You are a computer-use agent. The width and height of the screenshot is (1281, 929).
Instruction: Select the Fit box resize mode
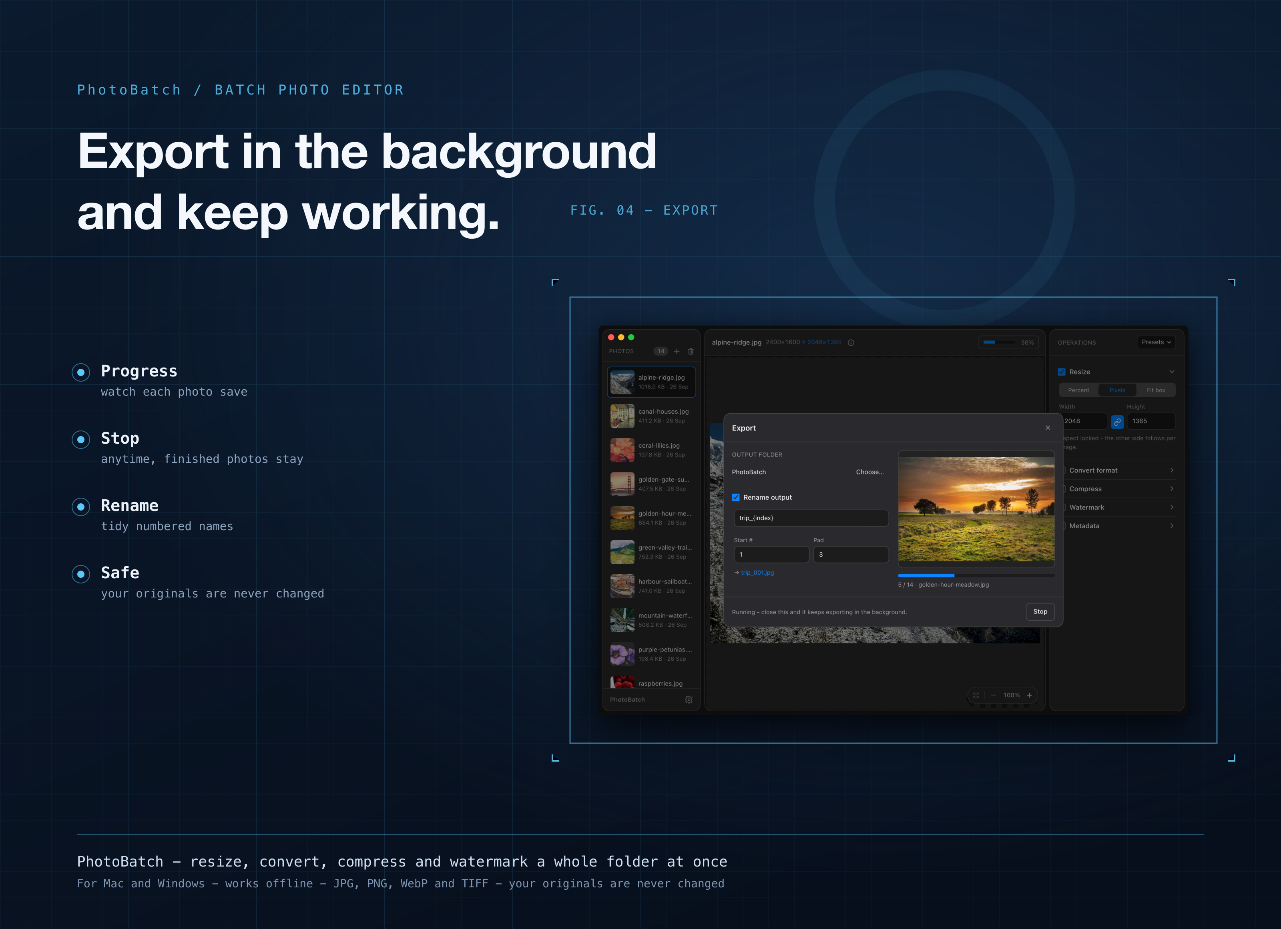pyautogui.click(x=1156, y=390)
